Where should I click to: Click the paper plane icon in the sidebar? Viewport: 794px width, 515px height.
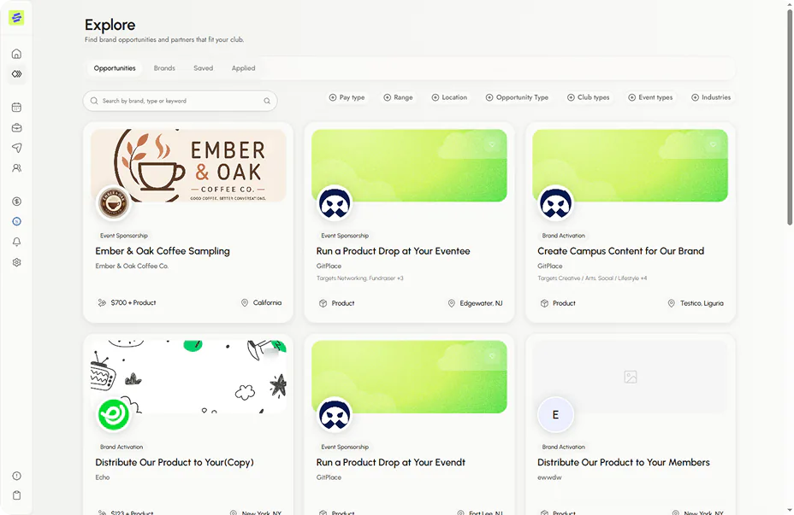tap(17, 148)
